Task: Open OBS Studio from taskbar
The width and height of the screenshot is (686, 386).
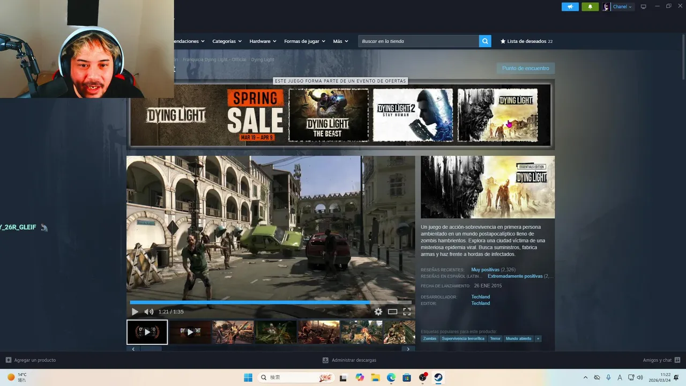Action: [423, 377]
